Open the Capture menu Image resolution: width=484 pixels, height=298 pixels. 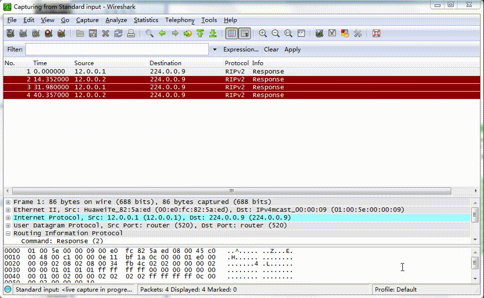point(87,20)
